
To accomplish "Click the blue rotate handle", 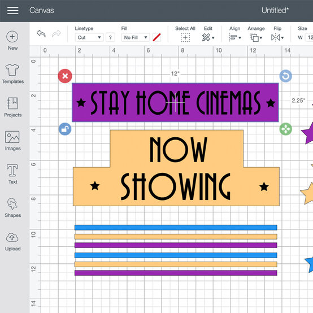I will point(286,76).
